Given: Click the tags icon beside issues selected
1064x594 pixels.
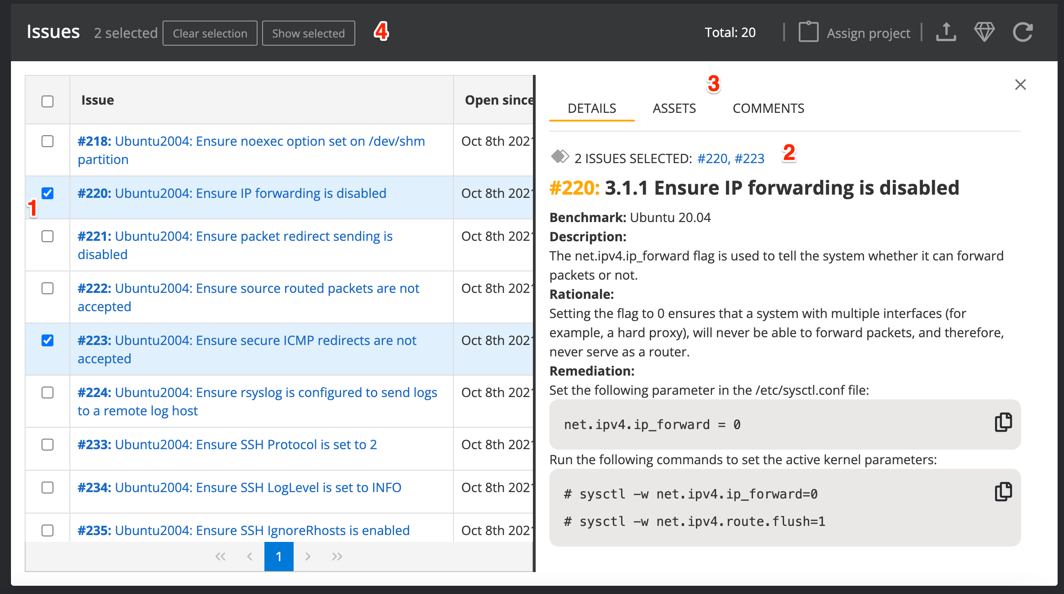Looking at the screenshot, I should 559,157.
